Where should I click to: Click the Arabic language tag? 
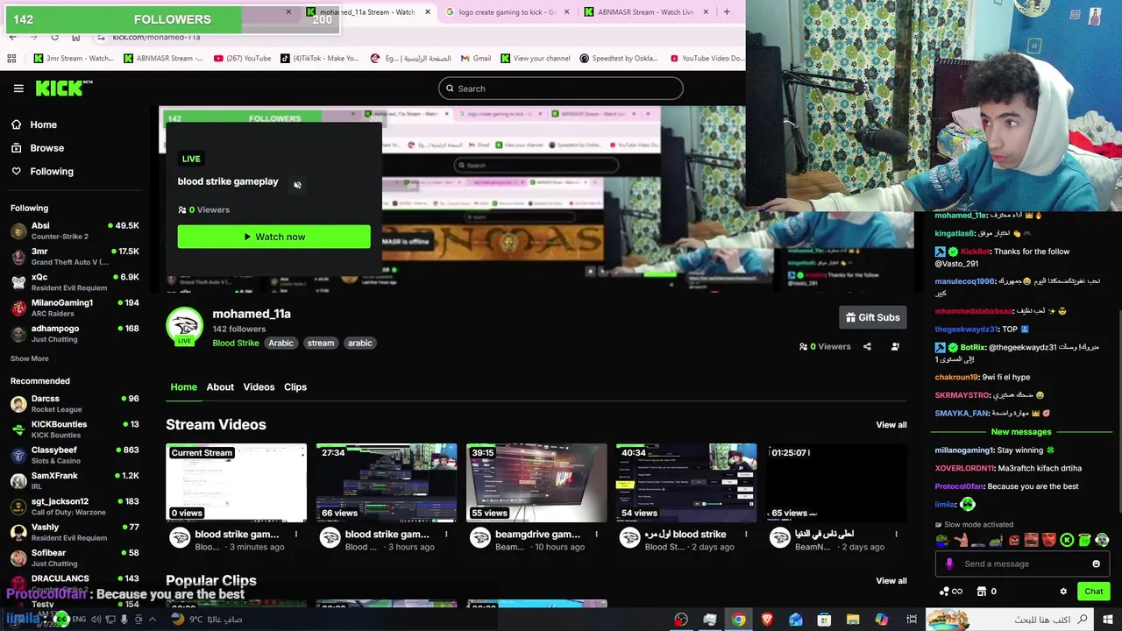(x=280, y=343)
